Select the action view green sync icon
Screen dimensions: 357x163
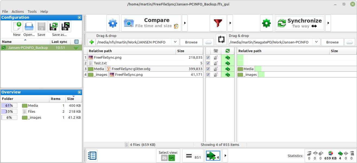coord(172,158)
